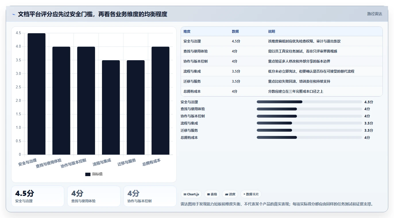Screen dimensions: 394x218
Task: Select the 数据卡片 chip
Action: [x=251, y=194]
